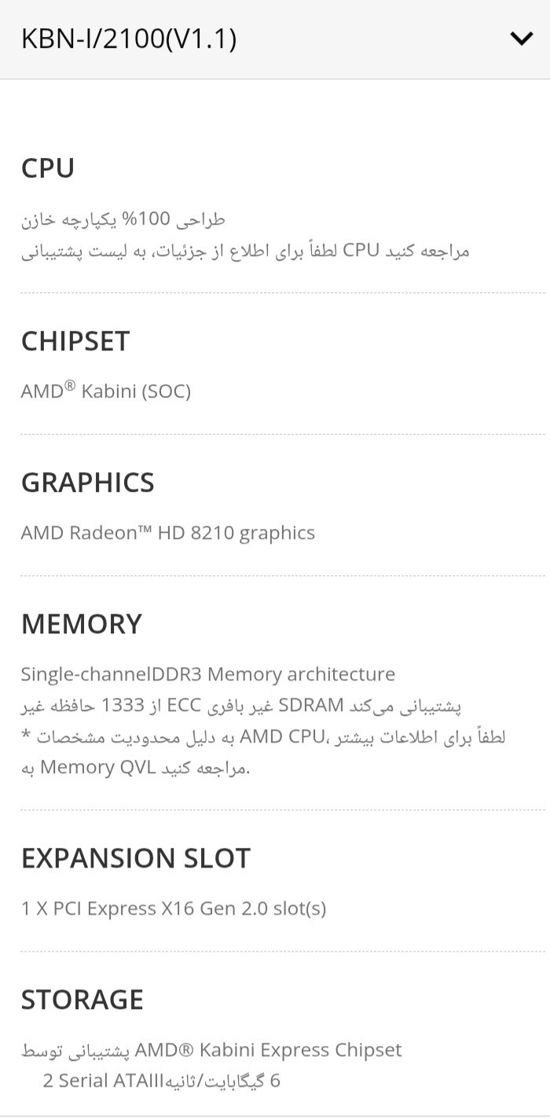550x1119 pixels.
Task: Click the AMD Kabini (SOC) text
Action: [106, 391]
